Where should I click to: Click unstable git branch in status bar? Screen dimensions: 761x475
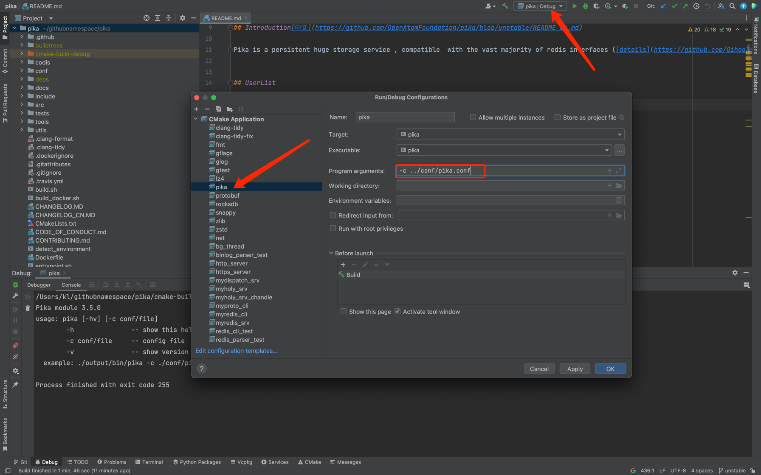click(732, 470)
